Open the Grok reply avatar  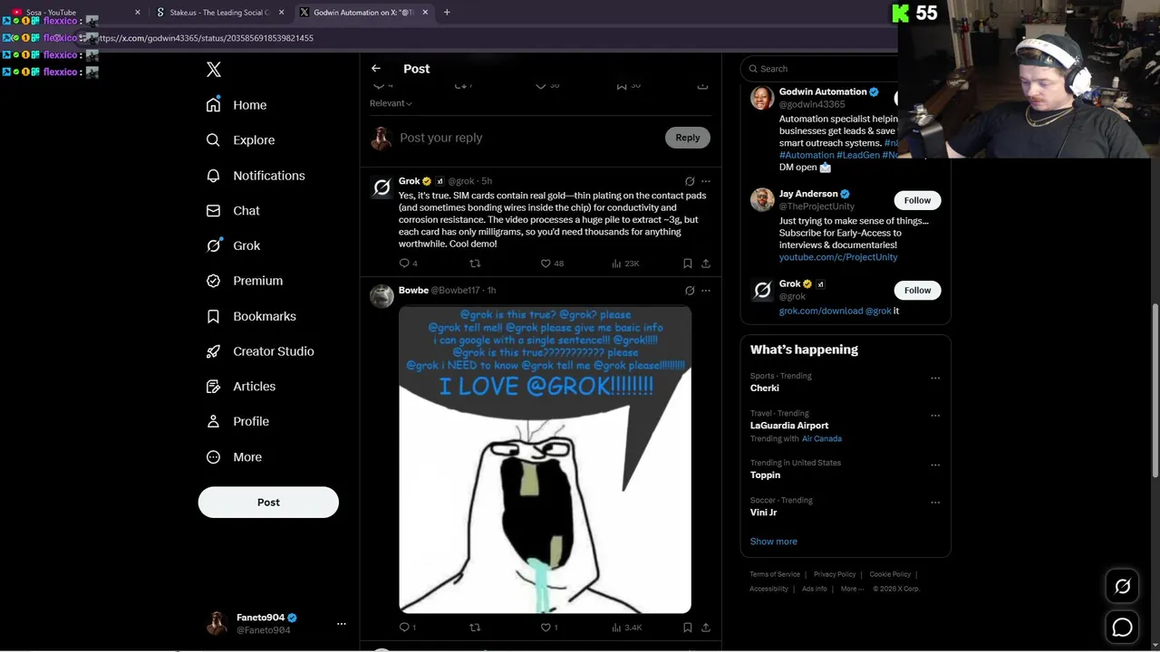coord(382,187)
